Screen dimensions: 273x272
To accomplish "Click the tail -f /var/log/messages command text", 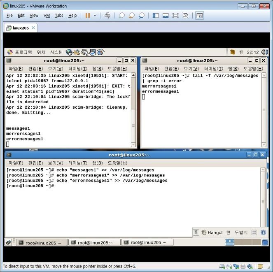I will pos(225,76).
